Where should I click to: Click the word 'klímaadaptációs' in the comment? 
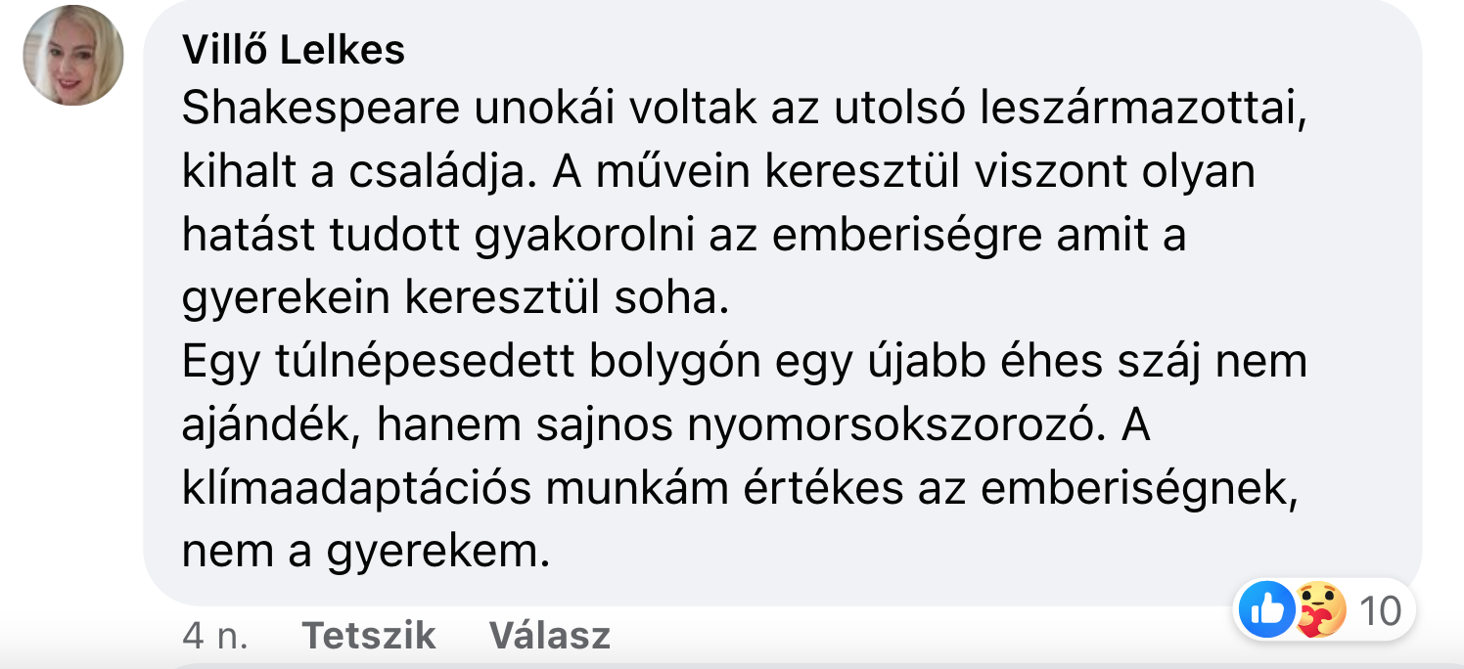355,489
